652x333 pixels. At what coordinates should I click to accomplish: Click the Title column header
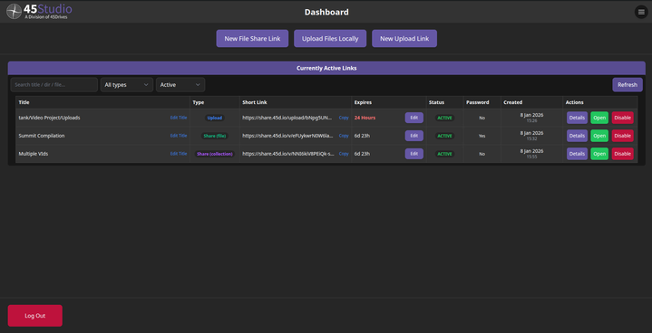(x=24, y=102)
